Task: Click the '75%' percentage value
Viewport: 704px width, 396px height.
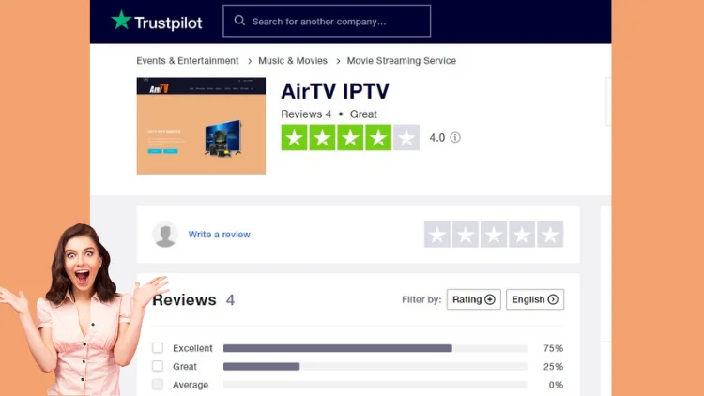Action: pyautogui.click(x=553, y=348)
